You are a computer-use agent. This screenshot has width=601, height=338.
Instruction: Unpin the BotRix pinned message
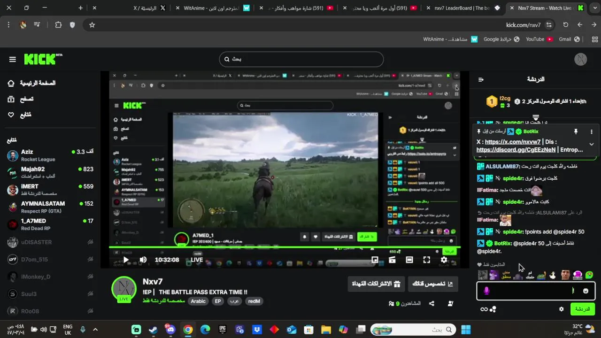(576, 132)
